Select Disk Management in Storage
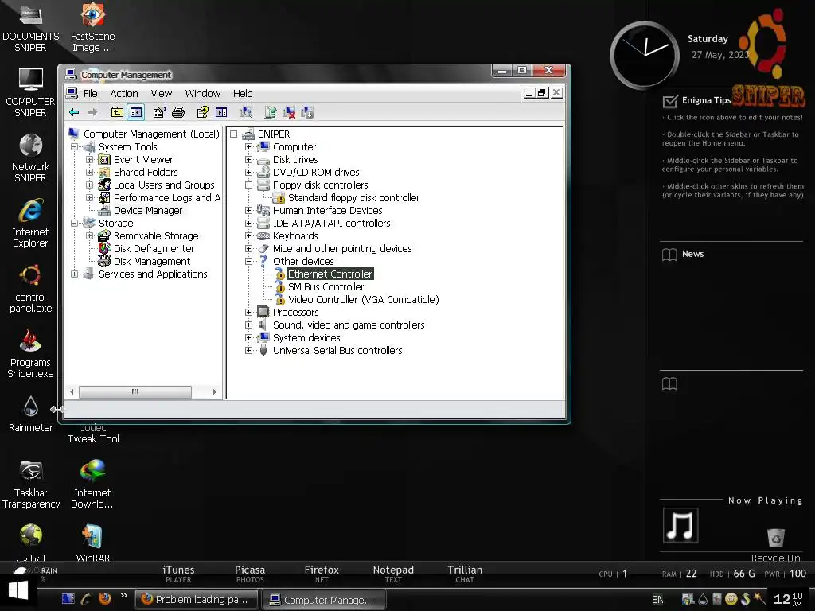Image resolution: width=815 pixels, height=611 pixels. 152,261
